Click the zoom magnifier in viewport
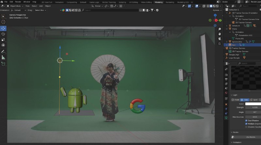This screenshot has height=145, width=261. 220,29
